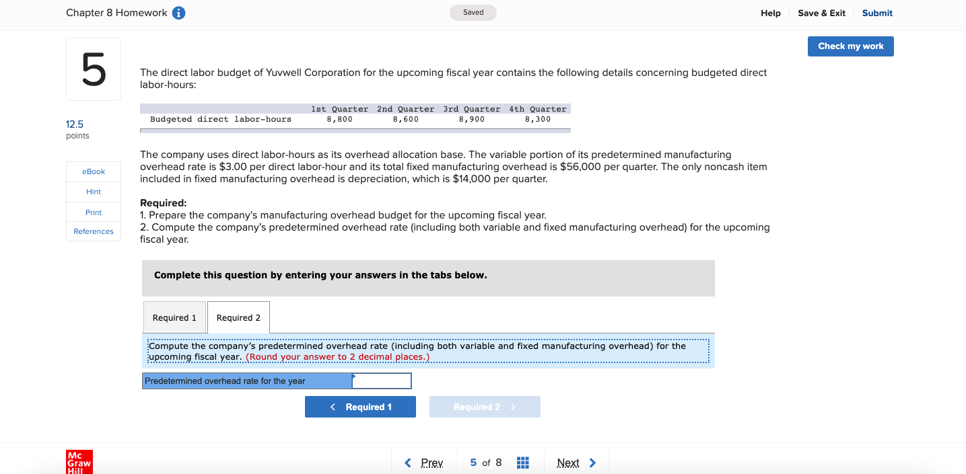Submit the homework assignment
This screenshot has height=474, width=966.
coord(877,13)
